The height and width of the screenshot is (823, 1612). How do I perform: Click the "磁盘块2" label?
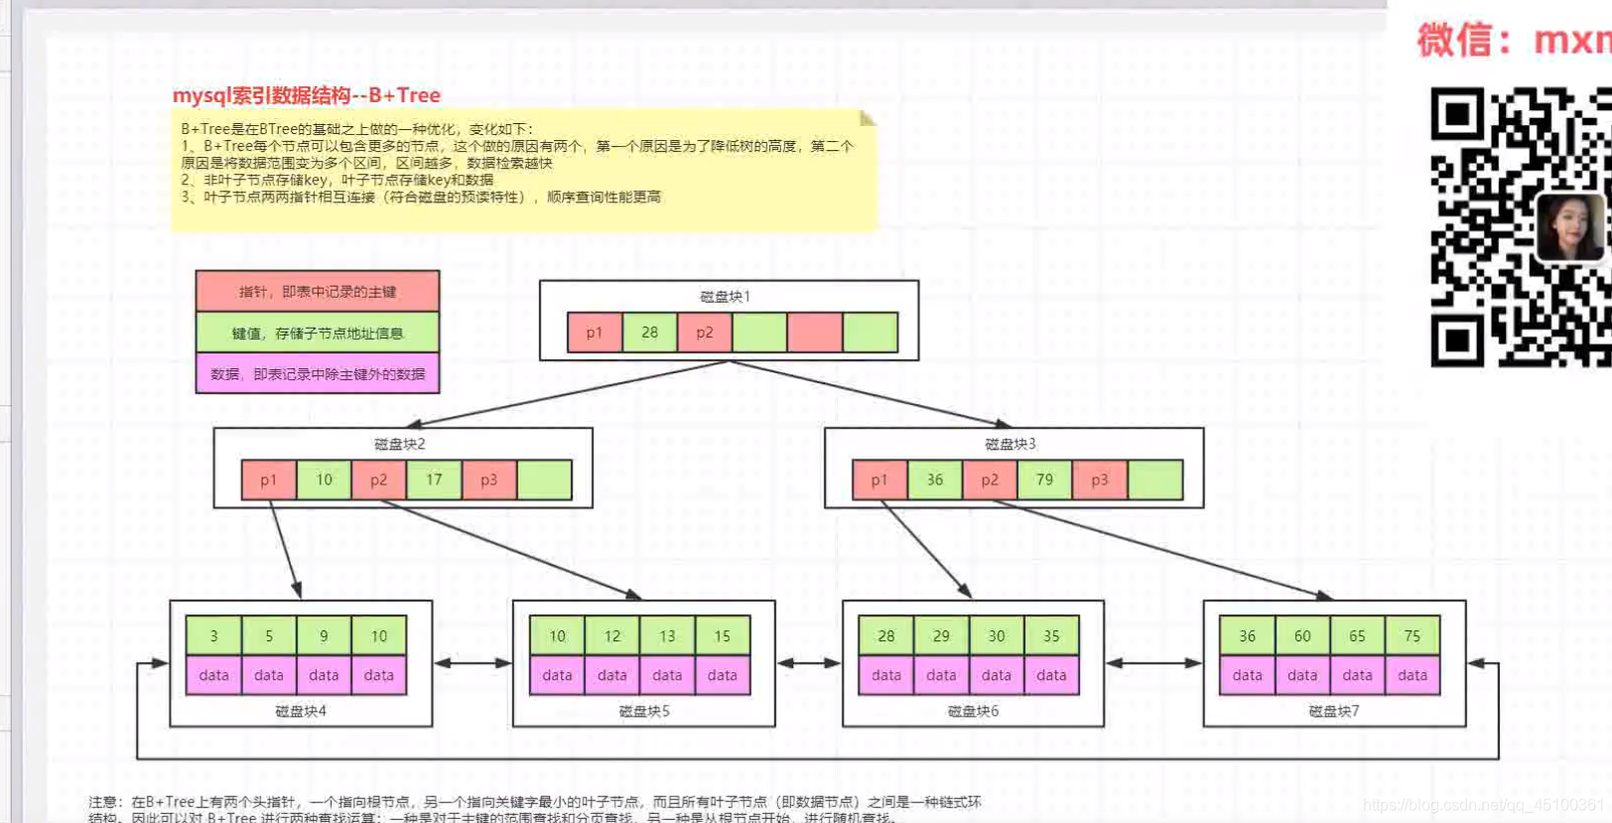(x=400, y=444)
